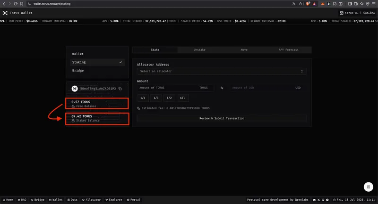Screen dimensions: 378x204
Task: Open the APY Forecast tab
Action: point(289,49)
